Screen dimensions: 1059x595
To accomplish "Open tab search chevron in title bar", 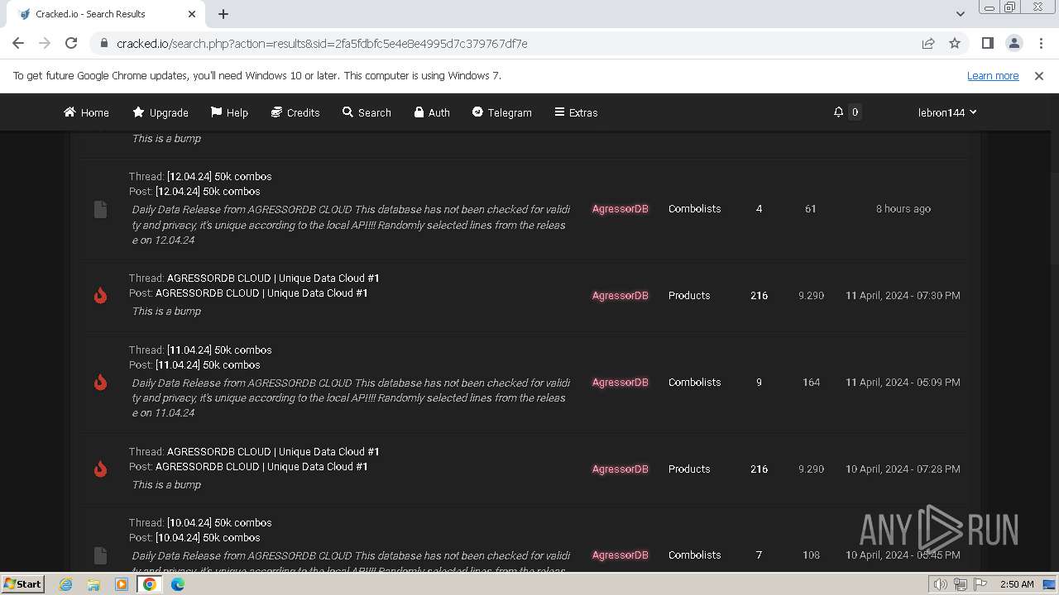I will 960,14.
